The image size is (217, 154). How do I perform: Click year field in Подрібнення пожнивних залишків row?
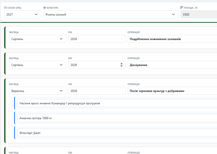(x=97, y=39)
